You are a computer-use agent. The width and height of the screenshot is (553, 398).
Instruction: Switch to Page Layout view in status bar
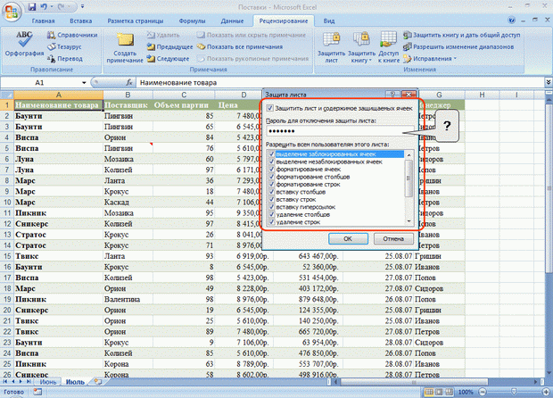pos(439,392)
